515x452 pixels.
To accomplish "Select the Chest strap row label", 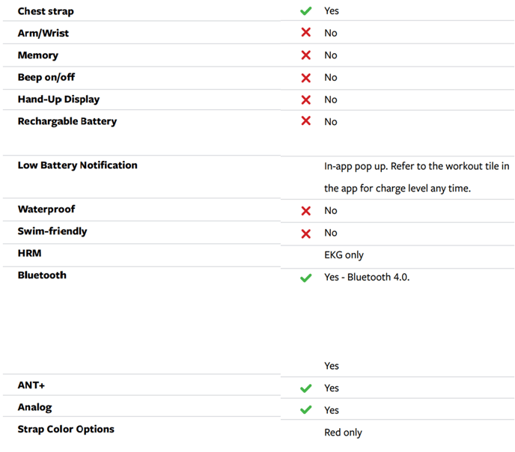I will [46, 11].
